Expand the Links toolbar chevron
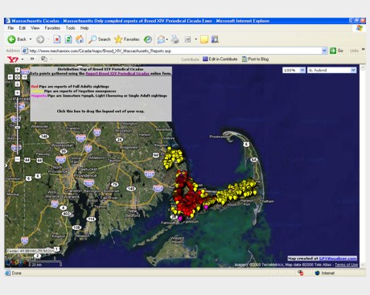This screenshot has height=295, width=370. coord(364,49)
